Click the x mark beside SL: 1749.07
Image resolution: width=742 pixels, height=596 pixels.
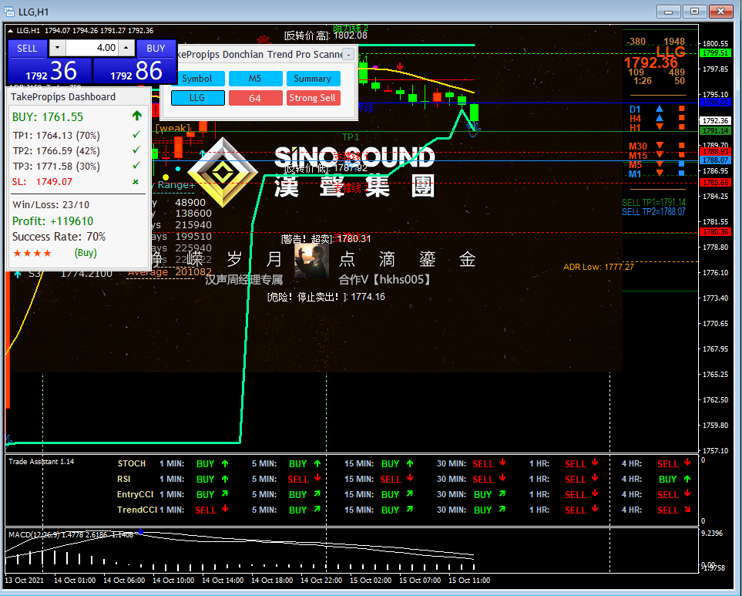pos(136,182)
